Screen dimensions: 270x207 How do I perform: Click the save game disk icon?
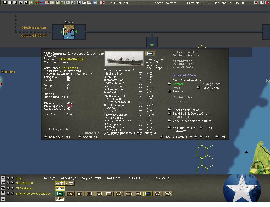click(5, 3)
